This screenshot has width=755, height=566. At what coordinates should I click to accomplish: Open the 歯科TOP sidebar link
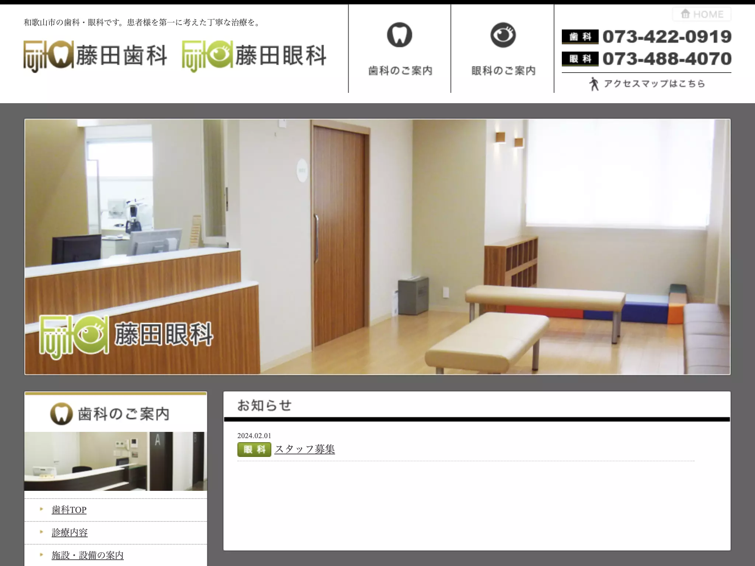coord(69,510)
